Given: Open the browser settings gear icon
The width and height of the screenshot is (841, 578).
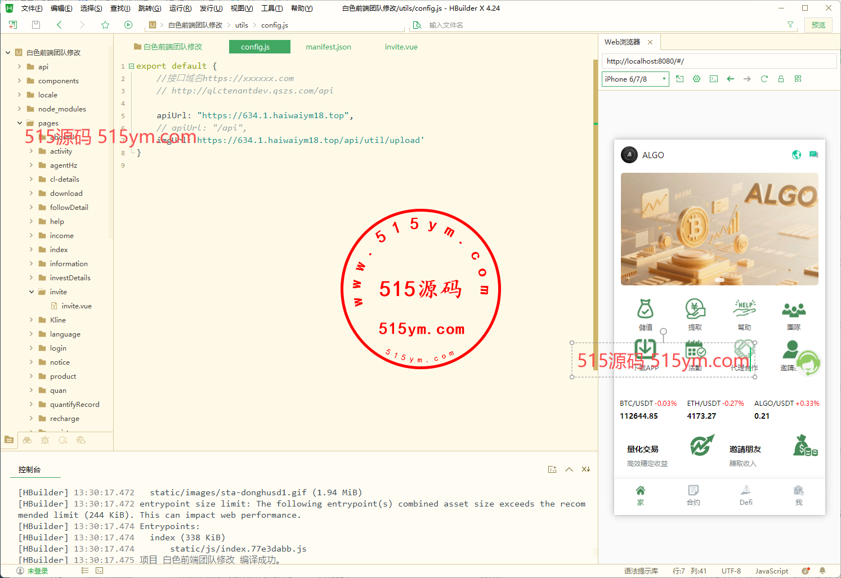Looking at the screenshot, I should point(696,79).
